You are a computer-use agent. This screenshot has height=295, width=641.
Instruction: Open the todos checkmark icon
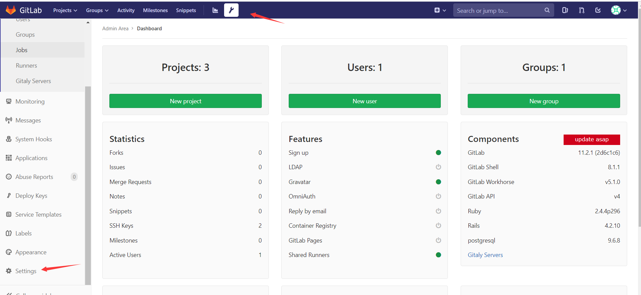click(x=598, y=10)
